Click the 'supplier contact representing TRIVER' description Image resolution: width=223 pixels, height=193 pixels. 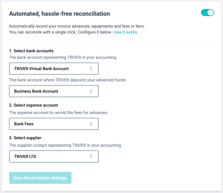pos(66,145)
